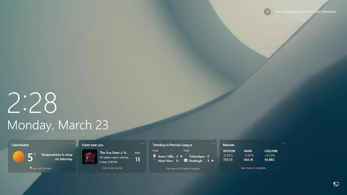Click Friday, 6:00PM event time

(x=108, y=162)
